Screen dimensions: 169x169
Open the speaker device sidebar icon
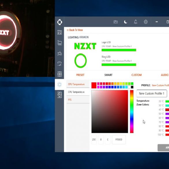(x=60, y=95)
